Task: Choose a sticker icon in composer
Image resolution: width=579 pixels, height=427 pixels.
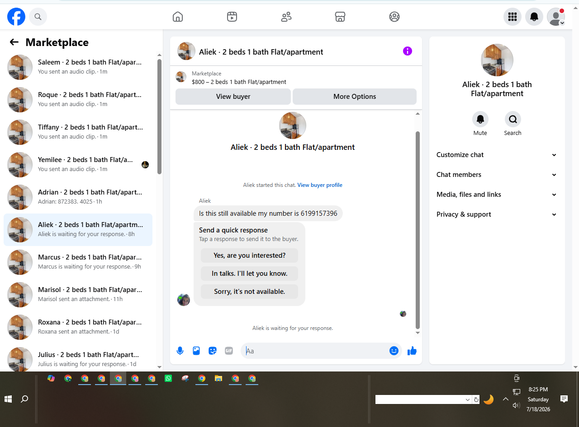Action: [213, 351]
